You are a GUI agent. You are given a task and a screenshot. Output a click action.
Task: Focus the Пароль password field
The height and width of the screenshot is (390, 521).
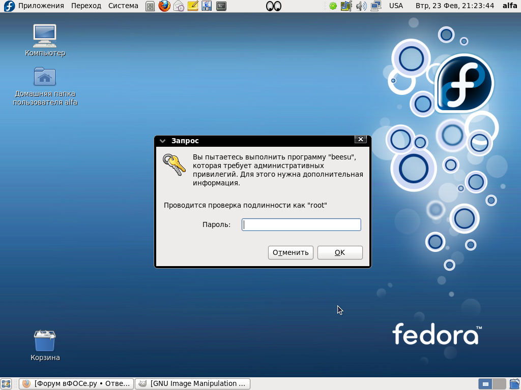[301, 224]
